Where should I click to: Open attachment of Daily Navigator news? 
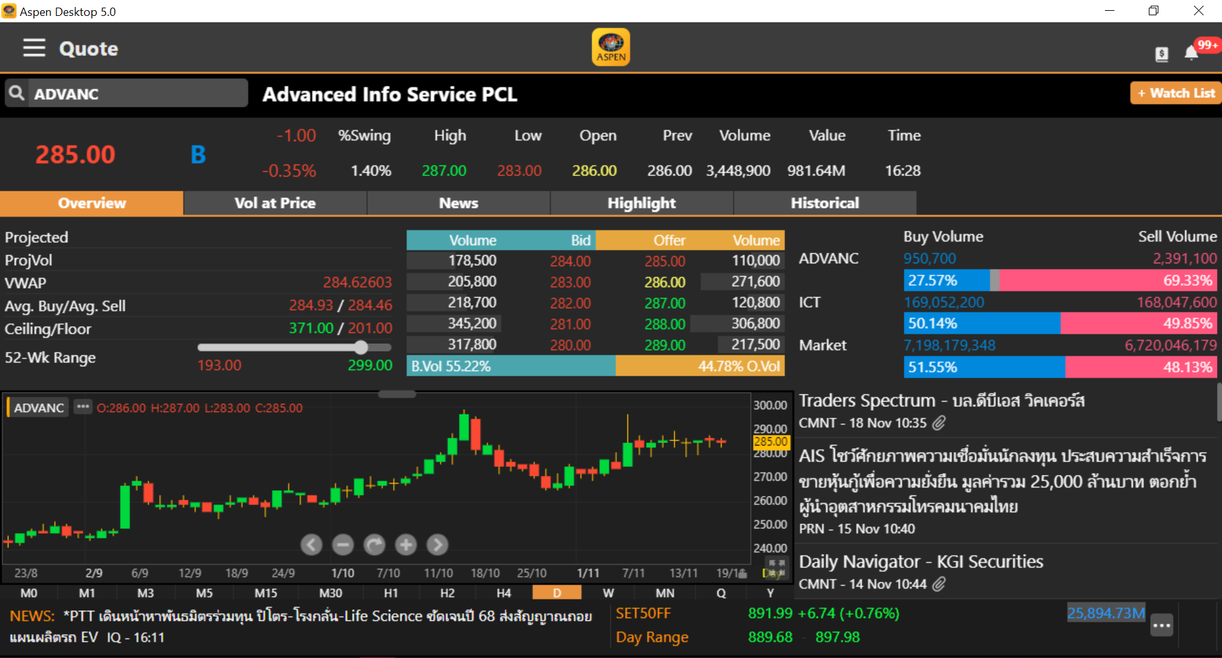(x=939, y=584)
